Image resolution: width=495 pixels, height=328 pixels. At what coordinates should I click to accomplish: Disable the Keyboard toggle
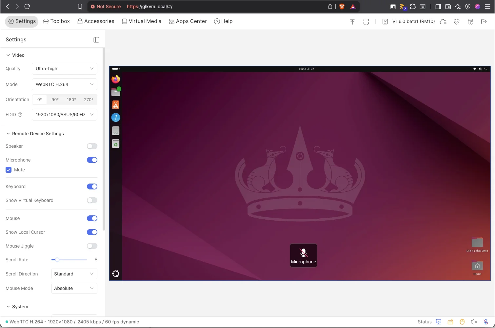(92, 186)
